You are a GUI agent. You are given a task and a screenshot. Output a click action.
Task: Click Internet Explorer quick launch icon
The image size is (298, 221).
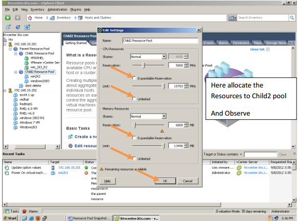click(31, 218)
